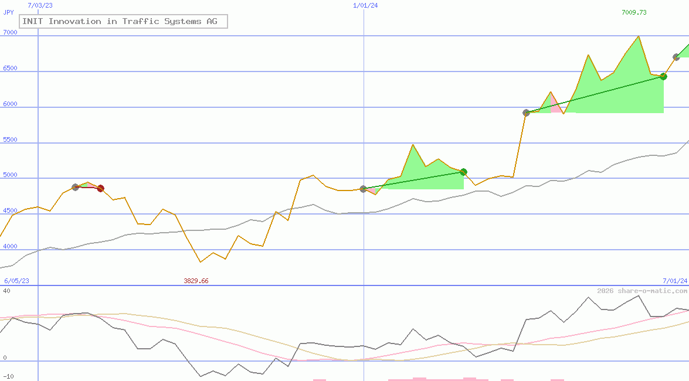Click the 4500 price axis label
The height and width of the screenshot is (381, 689).
[x=10, y=210]
